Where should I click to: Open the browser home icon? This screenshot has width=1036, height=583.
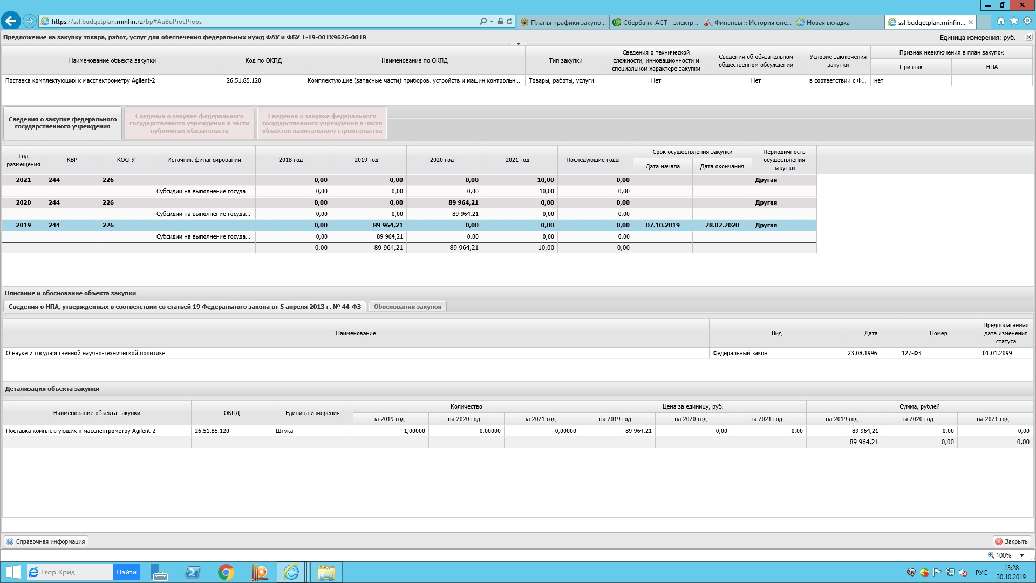point(1001,21)
